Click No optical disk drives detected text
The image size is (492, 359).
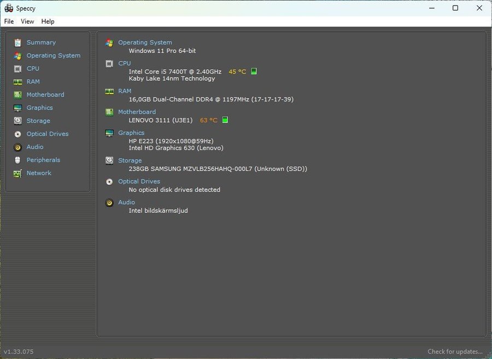[174, 190]
